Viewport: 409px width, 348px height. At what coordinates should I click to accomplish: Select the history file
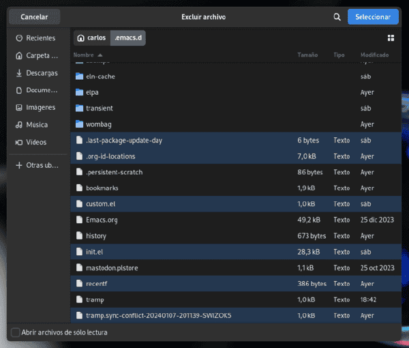pos(236,235)
